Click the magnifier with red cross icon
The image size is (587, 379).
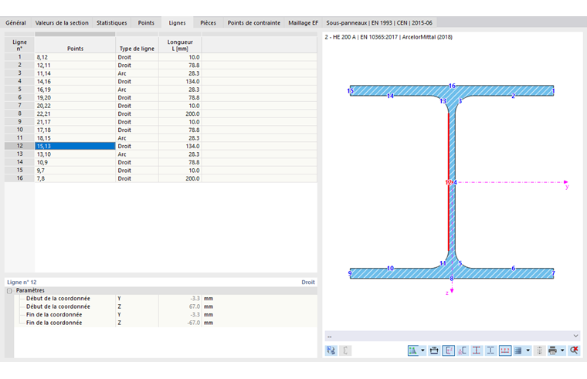[x=574, y=350]
